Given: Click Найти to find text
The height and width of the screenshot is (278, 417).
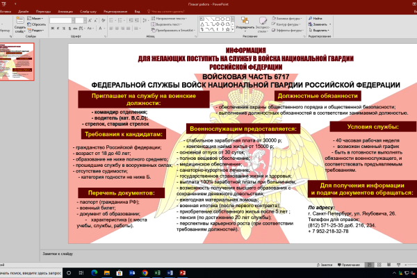Looking at the screenshot, I should click(316, 18).
